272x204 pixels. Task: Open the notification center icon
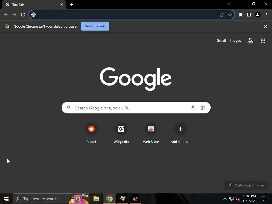(x=263, y=199)
